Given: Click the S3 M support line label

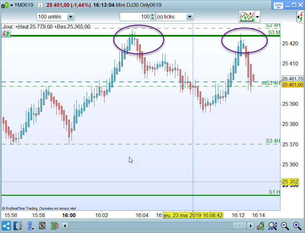Looking at the screenshot, I should pos(274,32).
